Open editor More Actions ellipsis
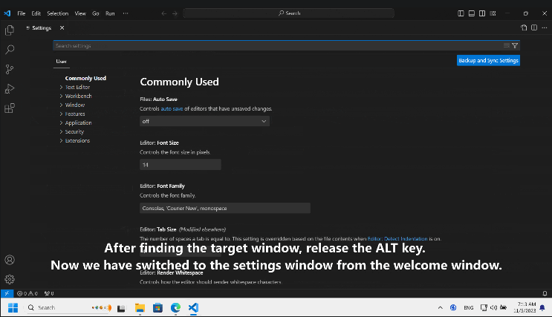Viewport: 552px width, 317px height. coord(545,27)
